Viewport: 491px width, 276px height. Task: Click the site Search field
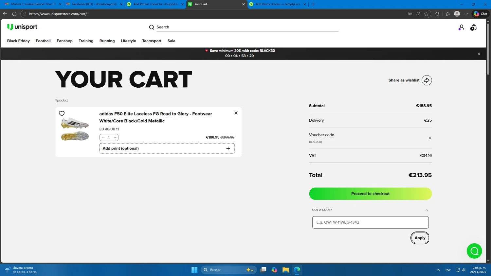pyautogui.click(x=247, y=27)
